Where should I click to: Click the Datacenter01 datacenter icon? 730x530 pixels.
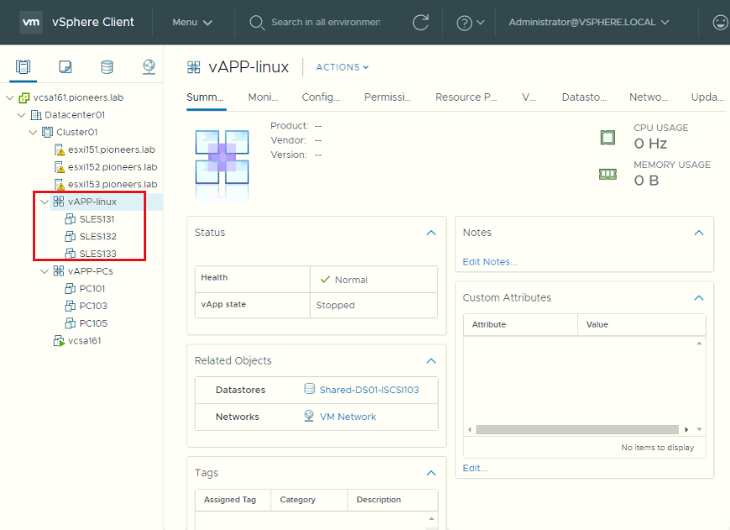36,115
